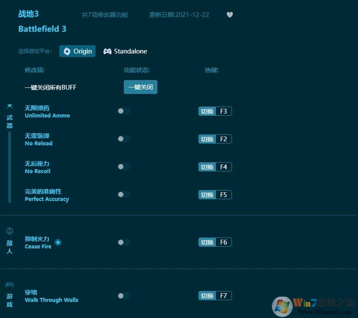Screen dimensions: 358x318
Task: Select the Origin platform tab
Action: (x=78, y=51)
